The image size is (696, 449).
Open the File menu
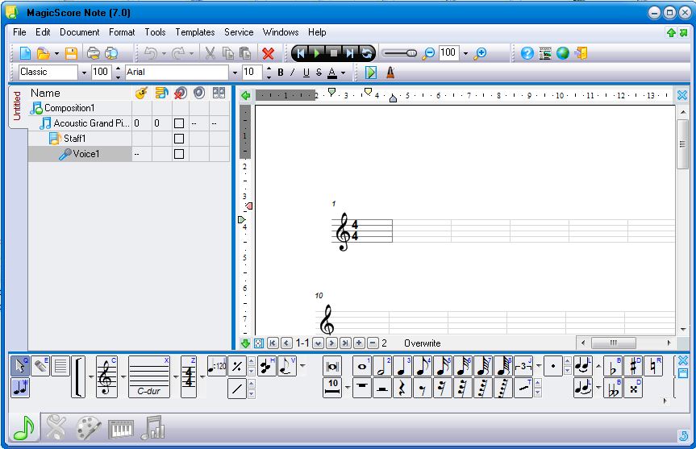coord(19,32)
